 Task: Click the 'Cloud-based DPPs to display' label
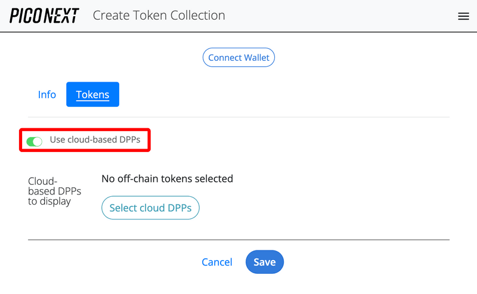[54, 191]
